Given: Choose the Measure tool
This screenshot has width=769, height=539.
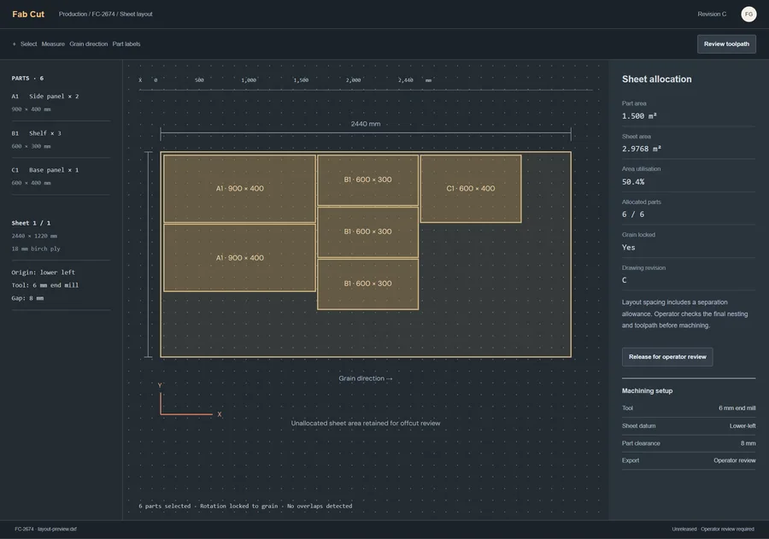Looking at the screenshot, I should tap(53, 44).
